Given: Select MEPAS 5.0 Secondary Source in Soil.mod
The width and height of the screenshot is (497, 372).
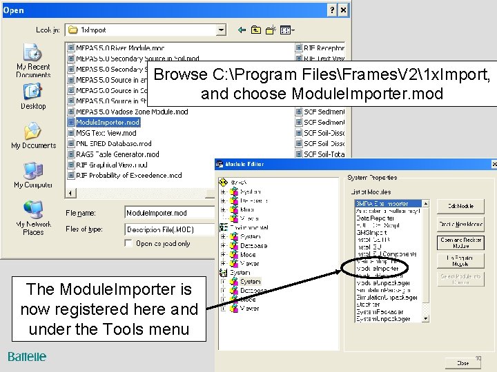Looking at the screenshot, I should click(x=137, y=59).
